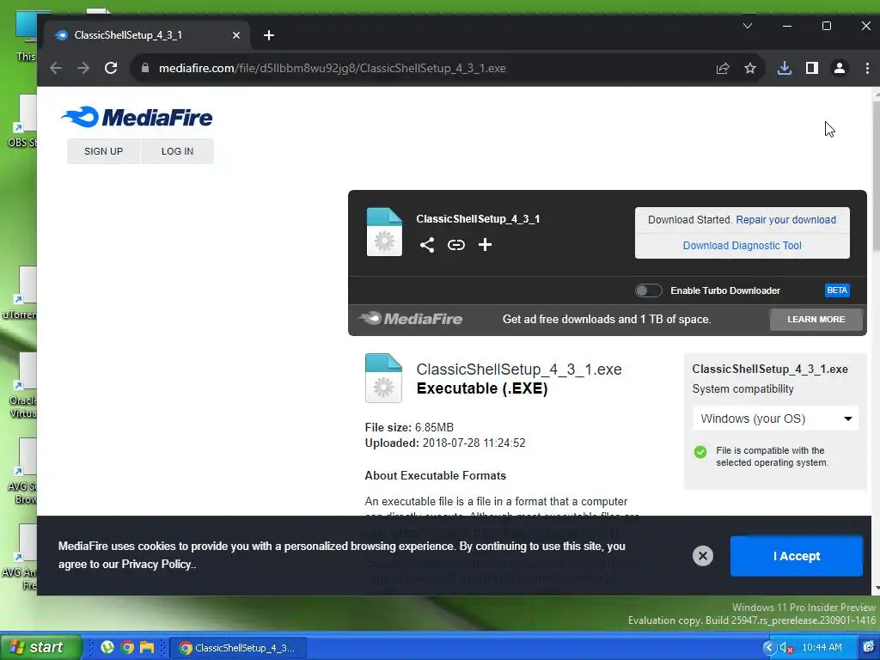Click the About Executable Formats heading
The width and height of the screenshot is (880, 660).
coord(436,476)
